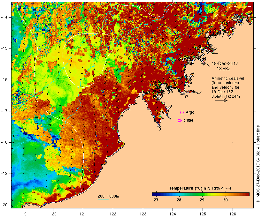The image size is (262, 217).
Task: Click the '27' colorbar tick label
Action: pos(156,200)
